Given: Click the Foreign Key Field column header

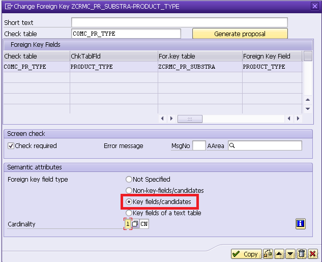Looking at the screenshot, I should [x=272, y=56].
